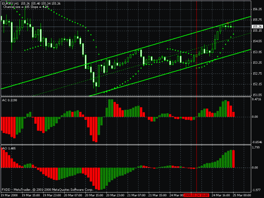264x198 pixels.
Task: Click the red crosshair date label 2008.03.24 10:00
Action: pyautogui.click(x=196, y=195)
